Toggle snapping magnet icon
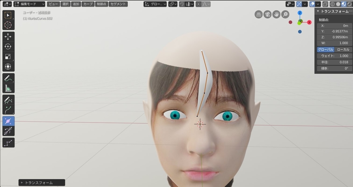The height and width of the screenshot is (187, 353). coord(182,4)
